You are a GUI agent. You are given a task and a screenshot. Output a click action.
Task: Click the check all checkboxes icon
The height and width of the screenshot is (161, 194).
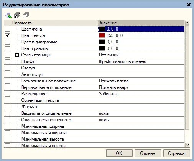(x=17, y=15)
